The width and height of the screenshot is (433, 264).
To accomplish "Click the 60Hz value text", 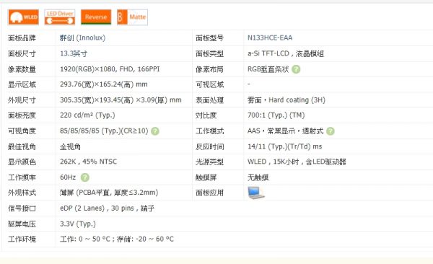I will point(68,177).
